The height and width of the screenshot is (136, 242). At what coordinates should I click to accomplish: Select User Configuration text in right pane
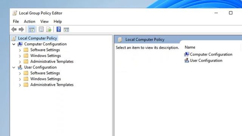point(206,60)
